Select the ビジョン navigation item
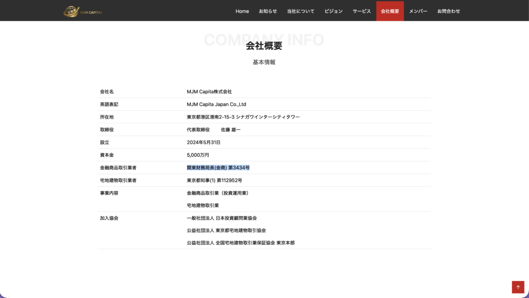The width and height of the screenshot is (529, 298). [333, 11]
